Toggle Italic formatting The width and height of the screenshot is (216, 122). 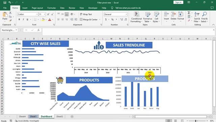pyautogui.click(x=23, y=20)
